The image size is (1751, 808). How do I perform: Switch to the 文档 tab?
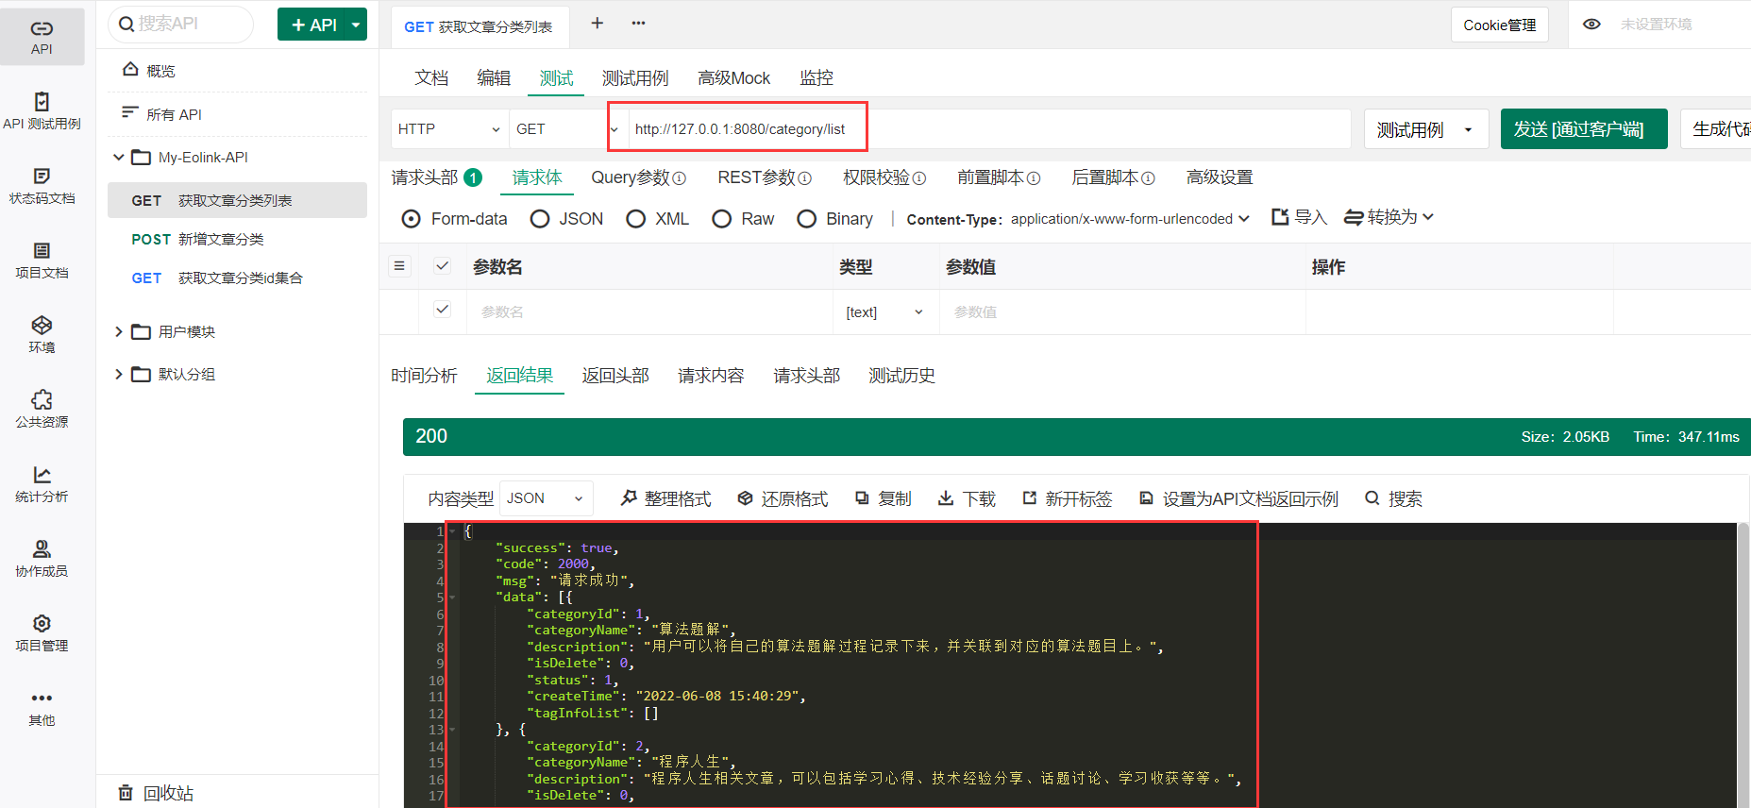coord(431,78)
